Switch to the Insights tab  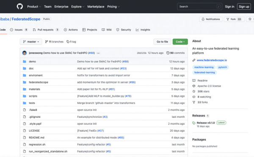tap(143, 30)
